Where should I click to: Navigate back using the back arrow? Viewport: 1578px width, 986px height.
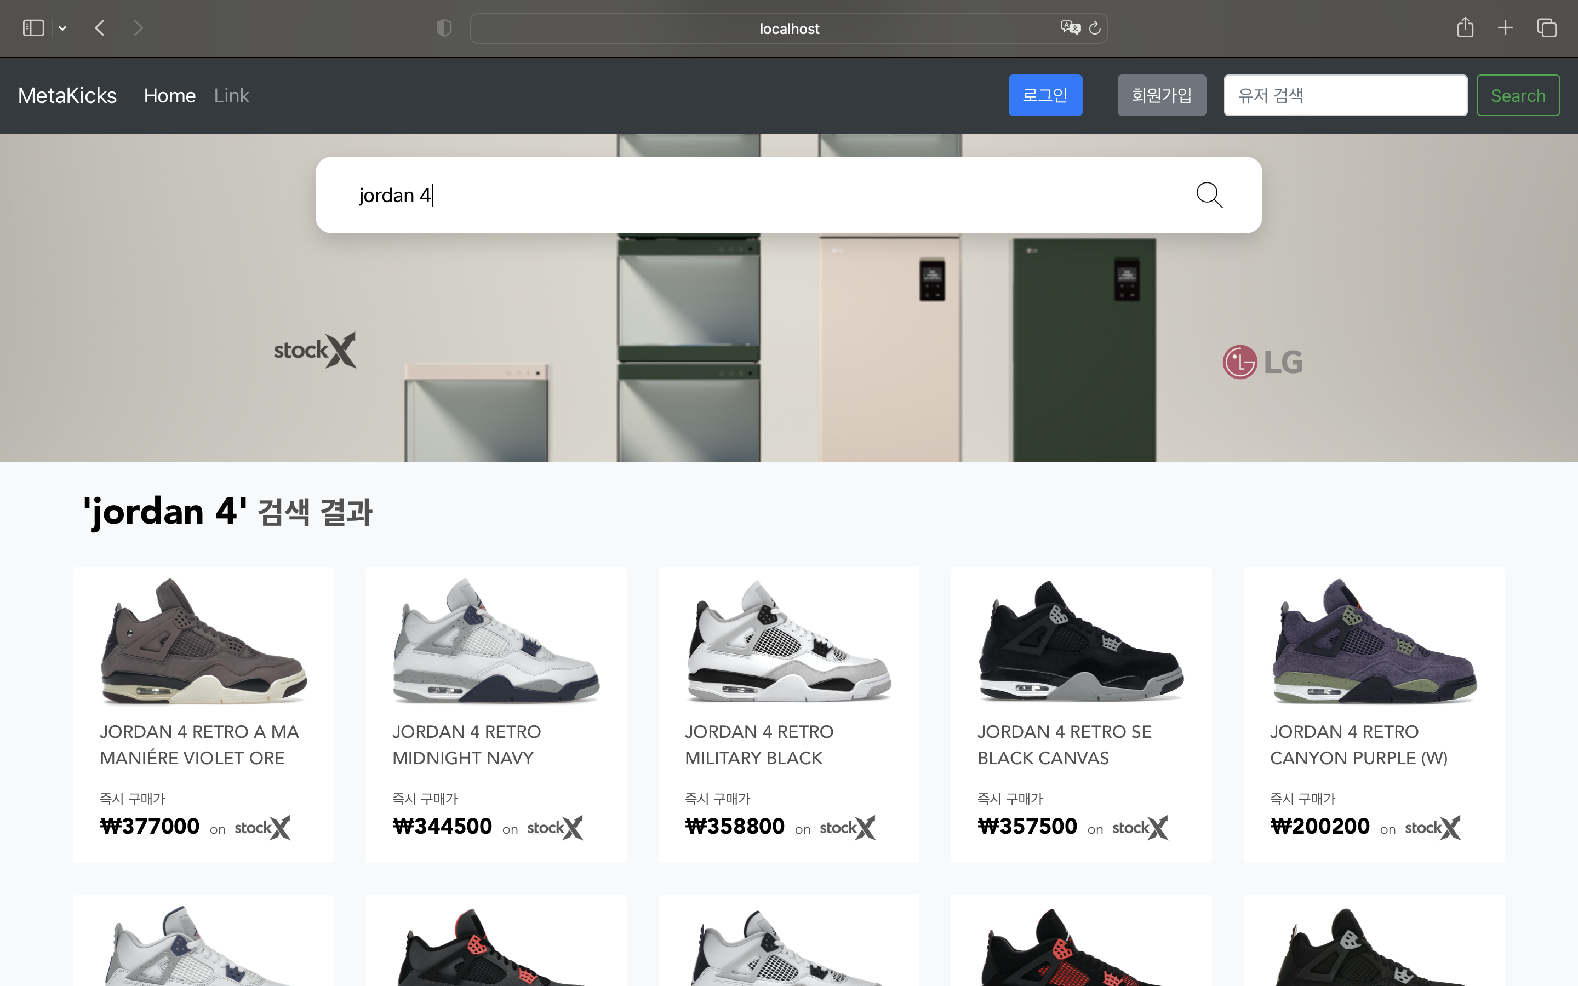pyautogui.click(x=99, y=27)
